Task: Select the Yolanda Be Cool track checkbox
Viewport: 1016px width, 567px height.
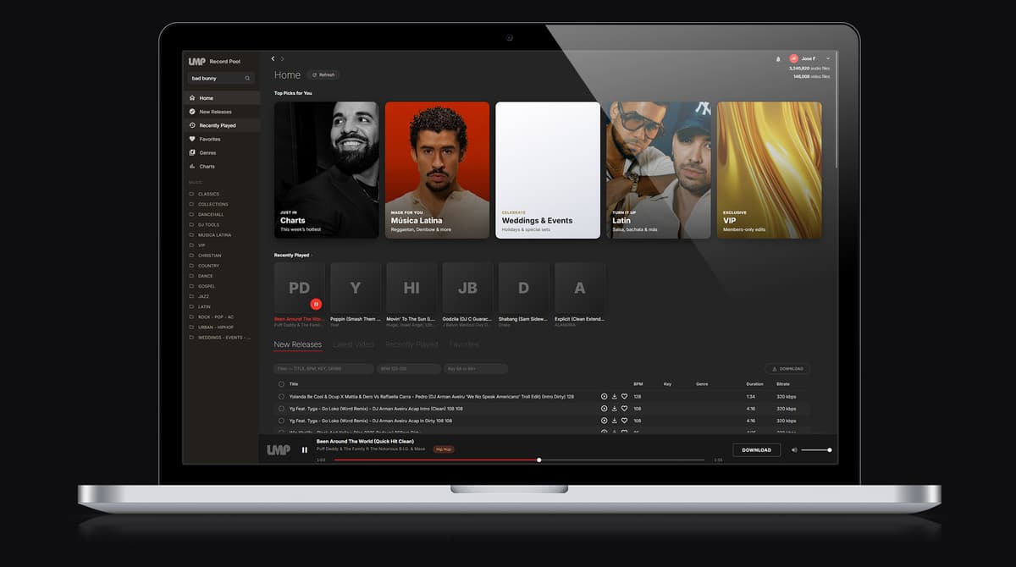Action: pyautogui.click(x=281, y=396)
